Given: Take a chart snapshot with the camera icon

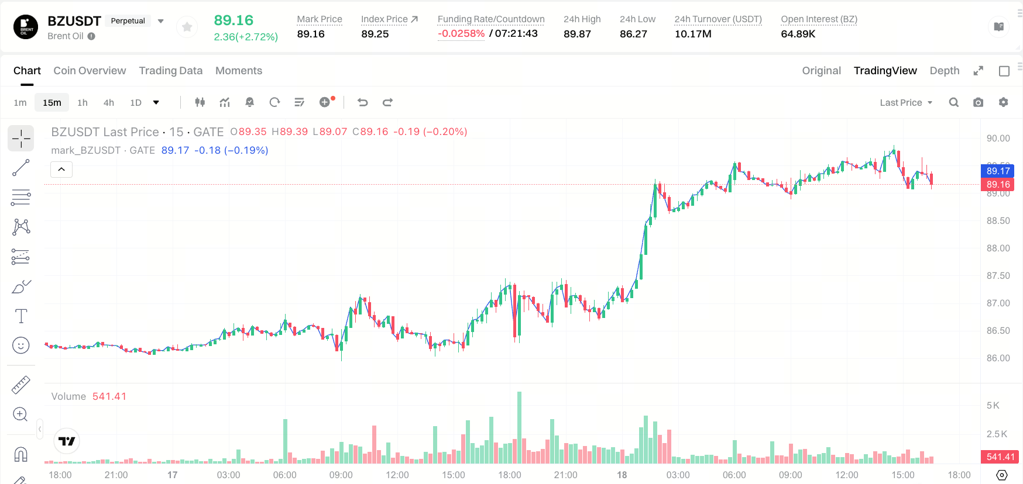Looking at the screenshot, I should coord(978,102).
